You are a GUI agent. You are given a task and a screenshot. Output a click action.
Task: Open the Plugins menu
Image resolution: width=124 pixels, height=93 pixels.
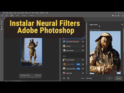pos(37,13)
